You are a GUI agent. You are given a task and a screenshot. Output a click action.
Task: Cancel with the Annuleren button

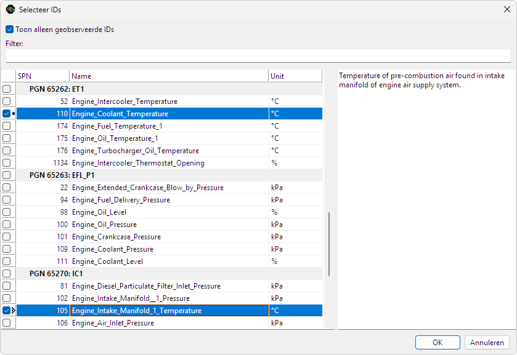point(487,343)
